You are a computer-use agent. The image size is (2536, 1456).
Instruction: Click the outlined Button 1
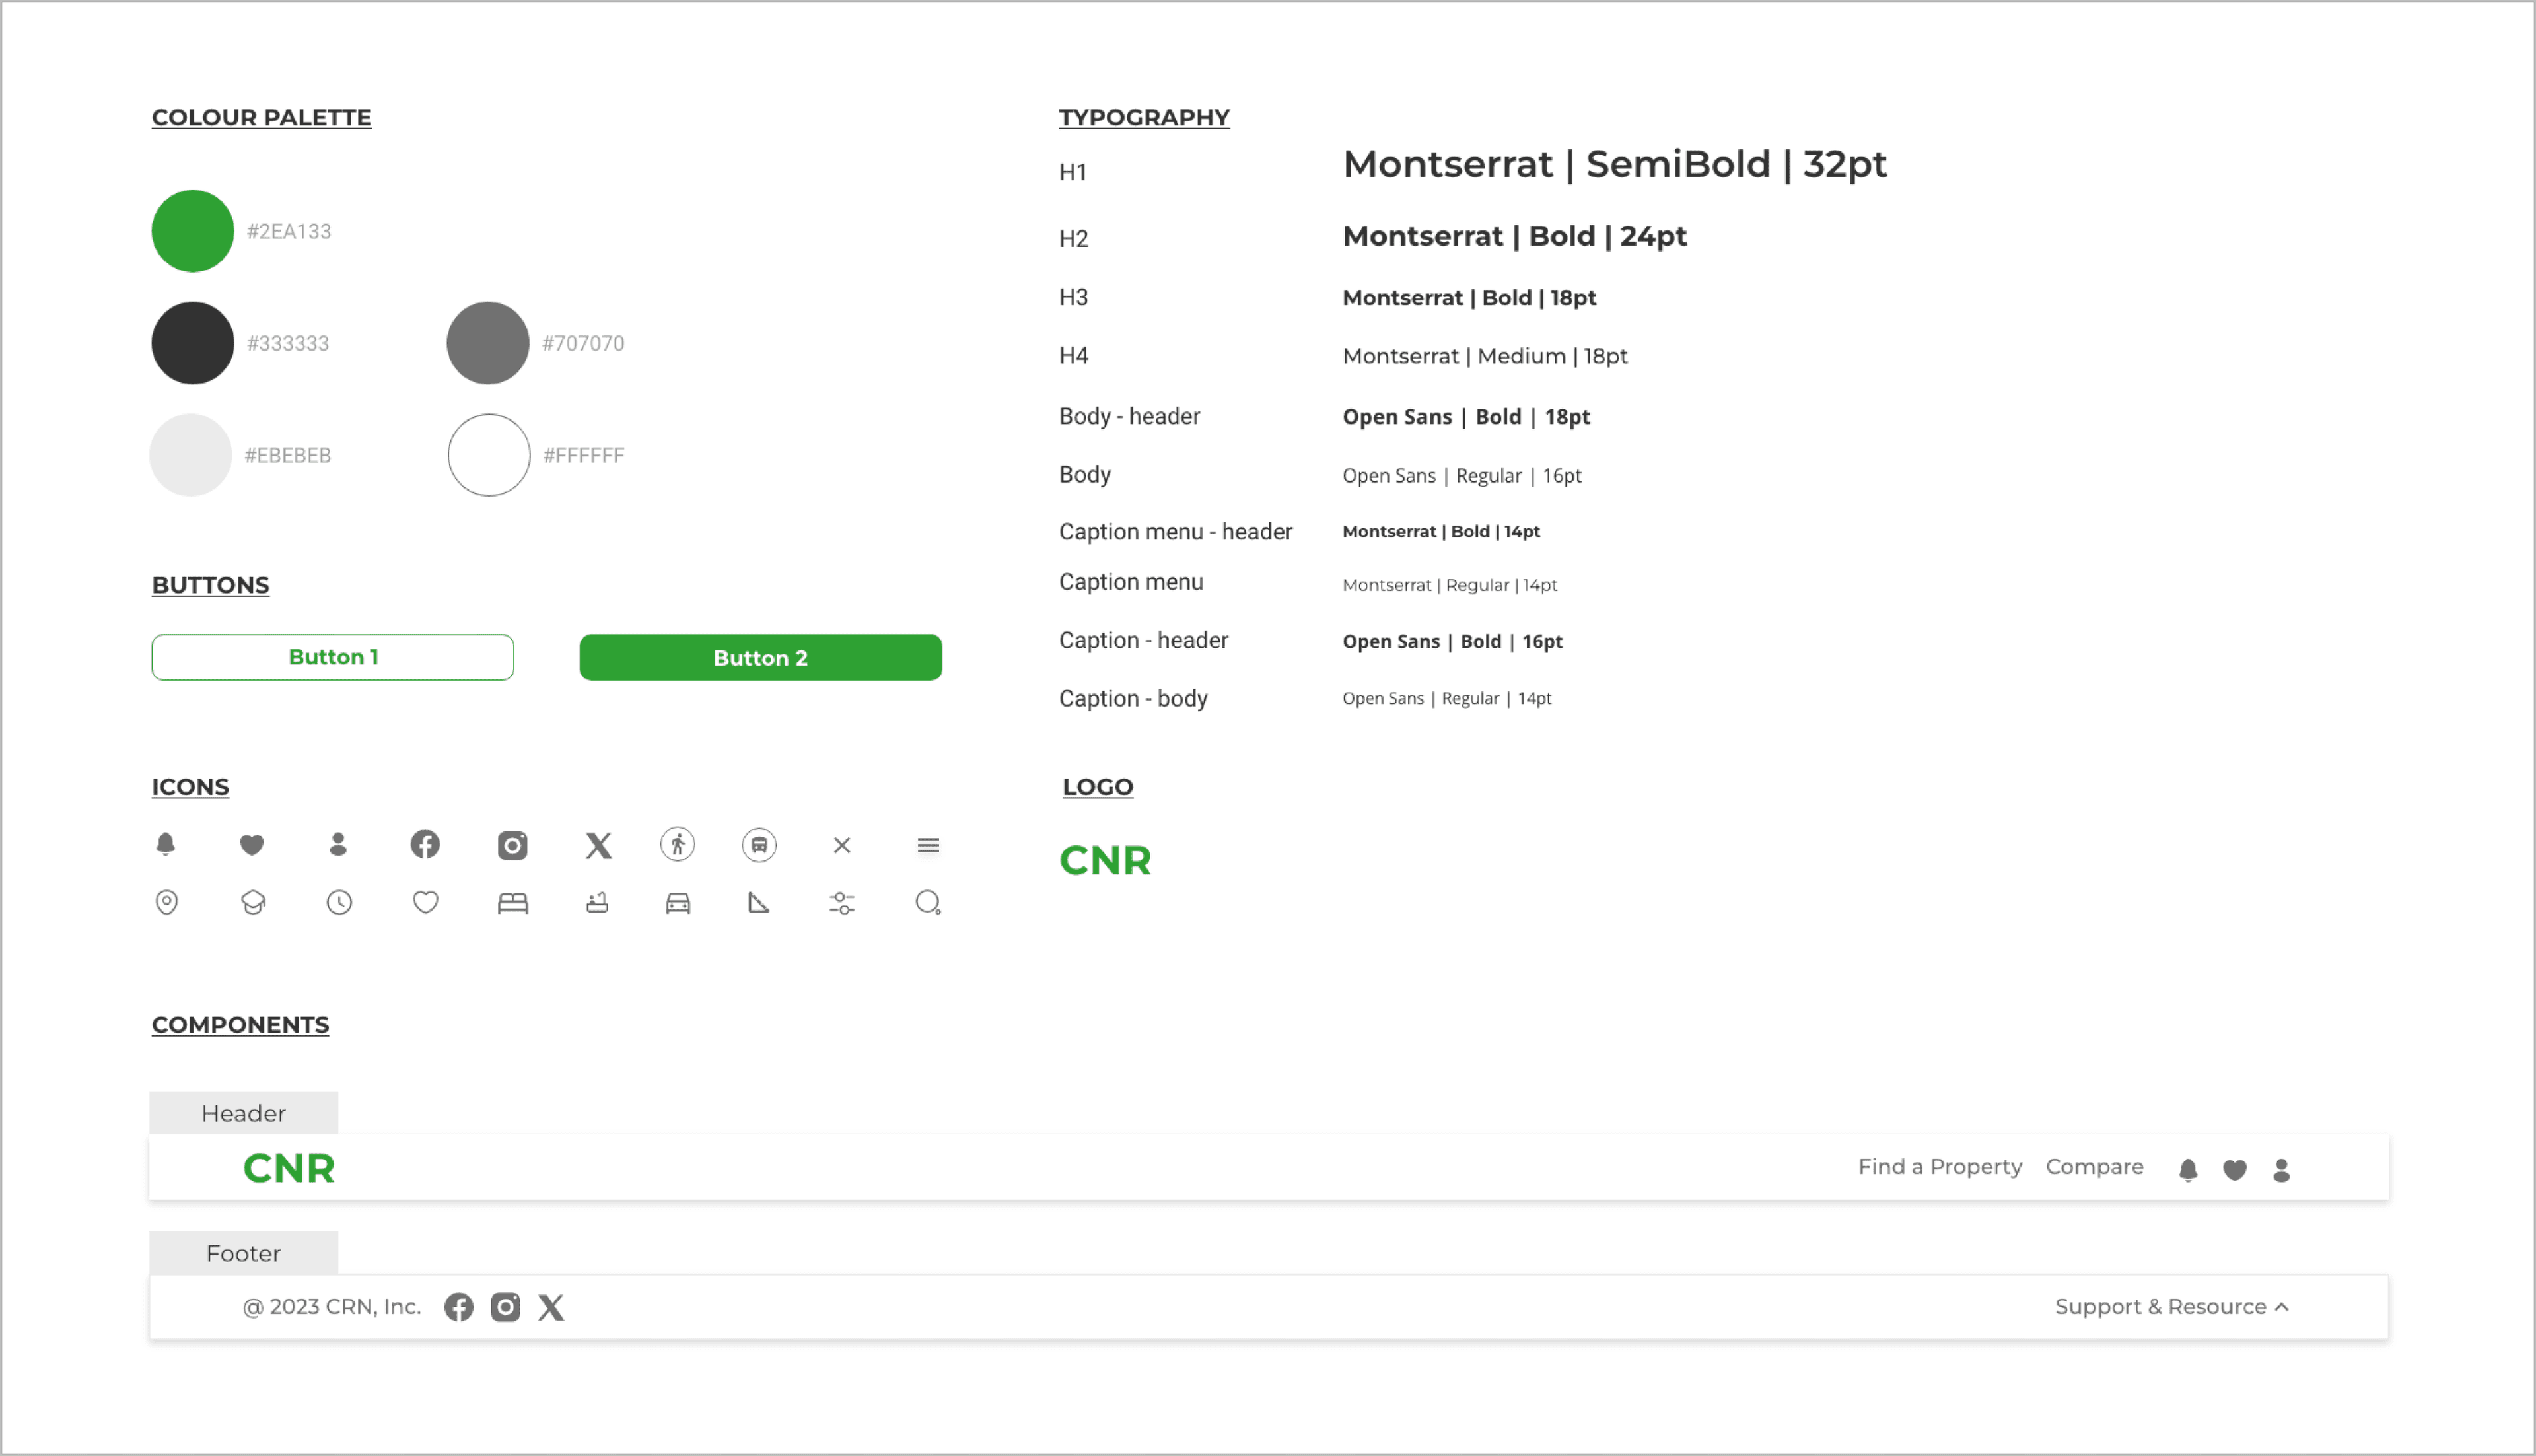pyautogui.click(x=333, y=657)
